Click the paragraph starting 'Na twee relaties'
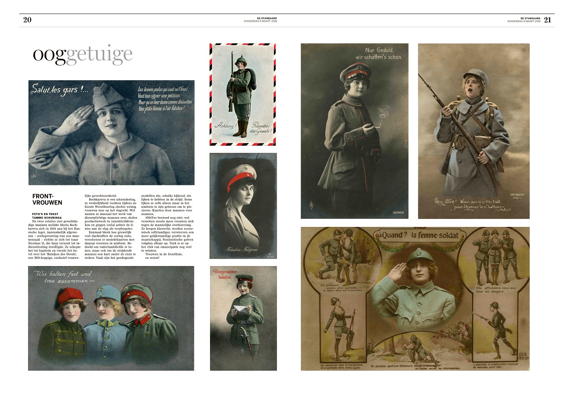This screenshot has width=574, height=402. coord(54,239)
